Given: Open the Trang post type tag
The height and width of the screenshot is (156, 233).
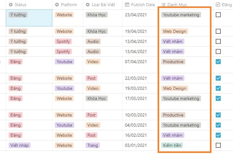Looking at the screenshot, I should pos(93,145).
